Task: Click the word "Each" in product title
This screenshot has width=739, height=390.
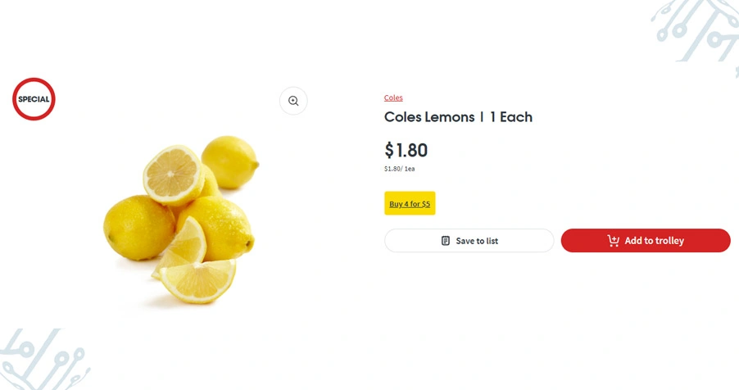Action: 516,117
